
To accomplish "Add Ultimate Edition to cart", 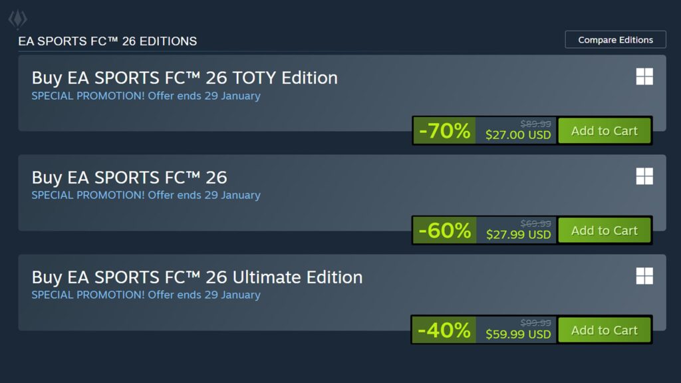I will coord(604,330).
